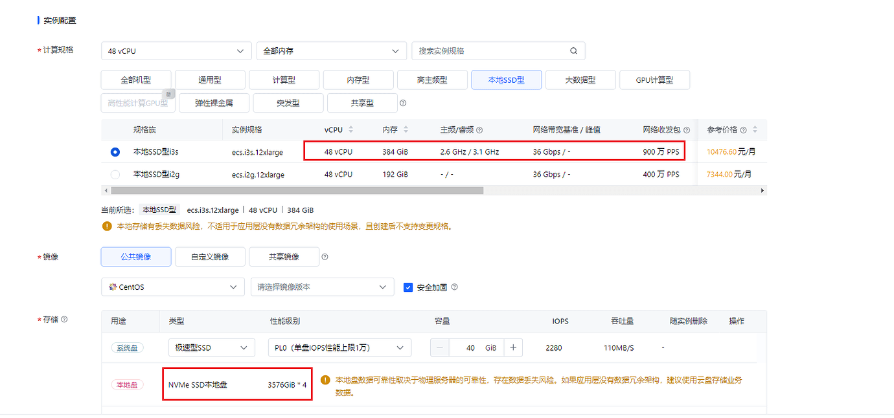894x418 pixels.
Task: Click help icon next to 共享镜像
Action: coord(325,257)
